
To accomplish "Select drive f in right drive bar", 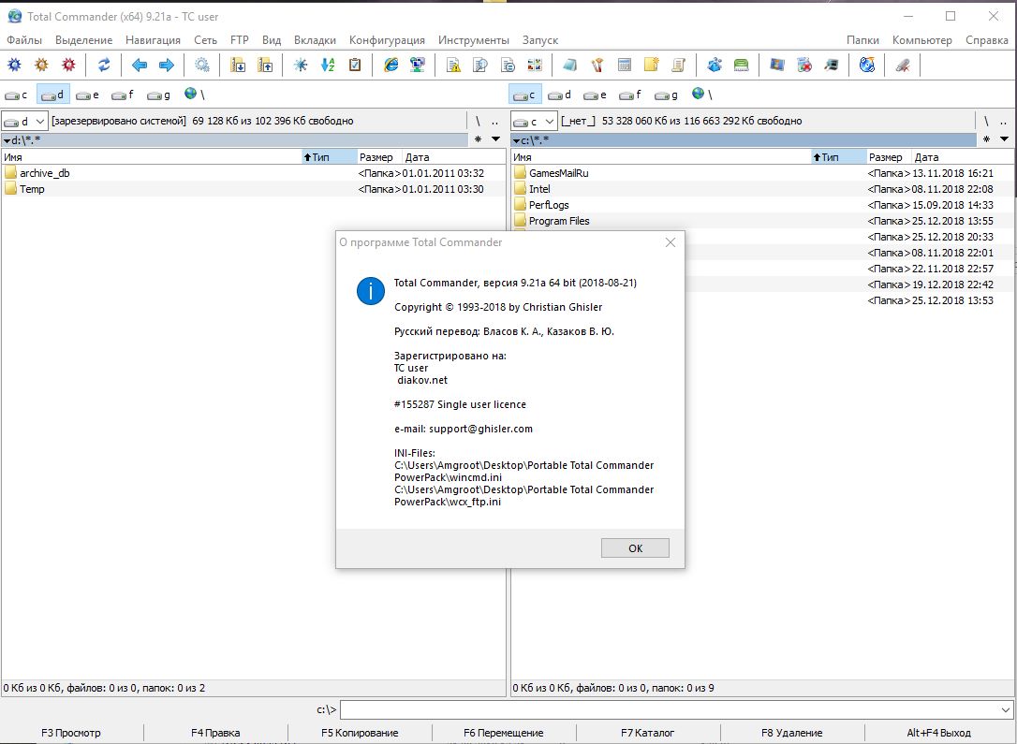I will (630, 95).
